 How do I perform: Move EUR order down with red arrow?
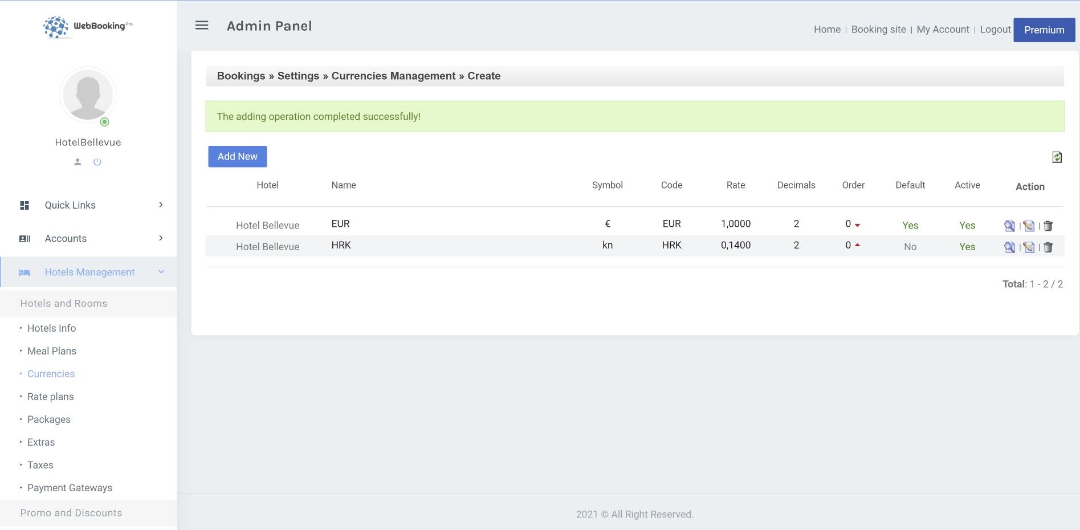[857, 225]
